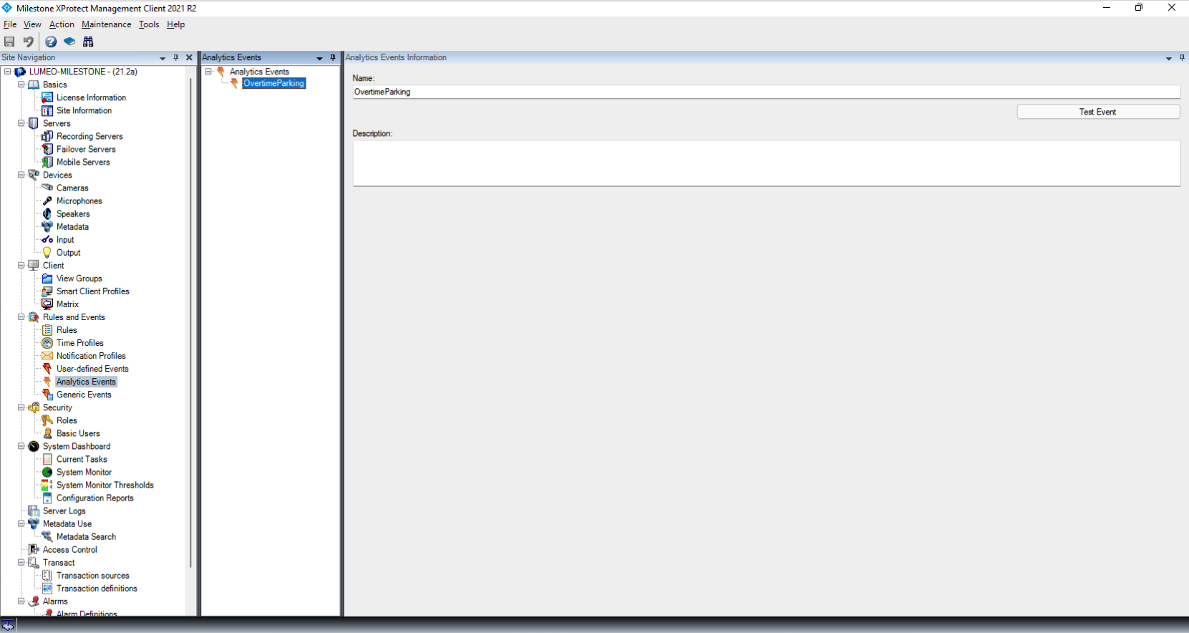
Task: Click the Recording Servers icon
Action: pos(47,136)
